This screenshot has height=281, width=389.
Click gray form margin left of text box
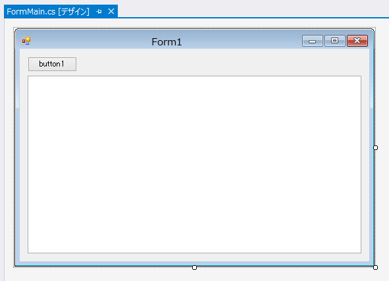point(24,165)
